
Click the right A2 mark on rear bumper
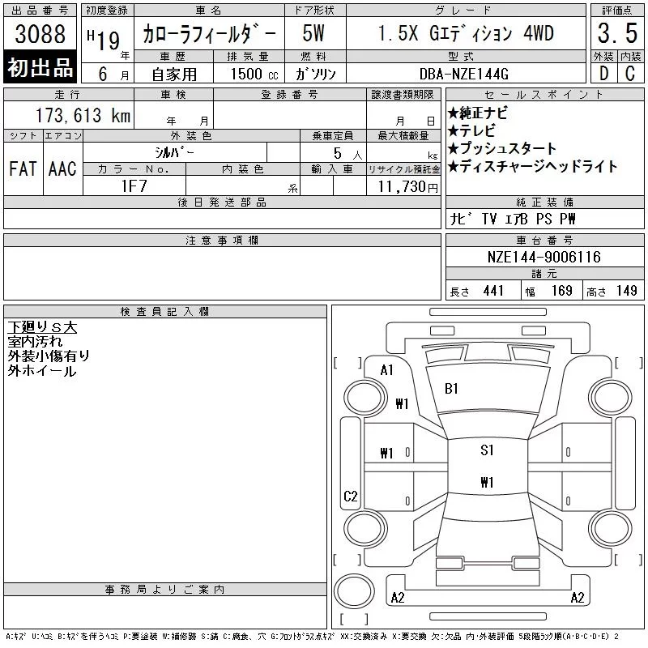(x=578, y=598)
